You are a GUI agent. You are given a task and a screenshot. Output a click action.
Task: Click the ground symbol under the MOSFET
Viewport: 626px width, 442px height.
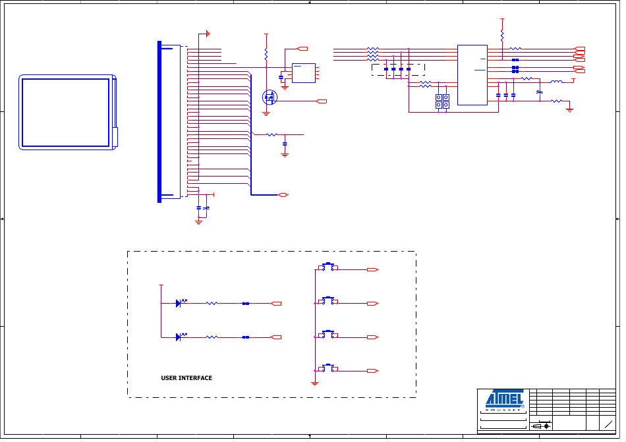[266, 114]
